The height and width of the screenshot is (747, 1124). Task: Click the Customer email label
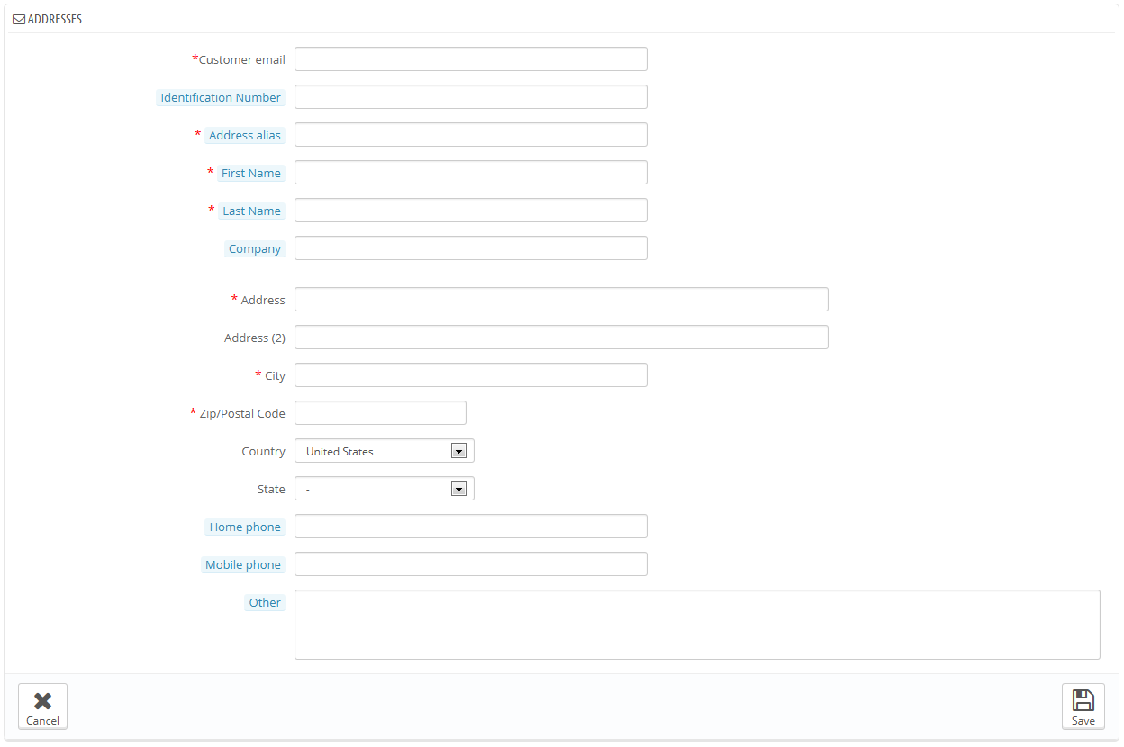242,59
